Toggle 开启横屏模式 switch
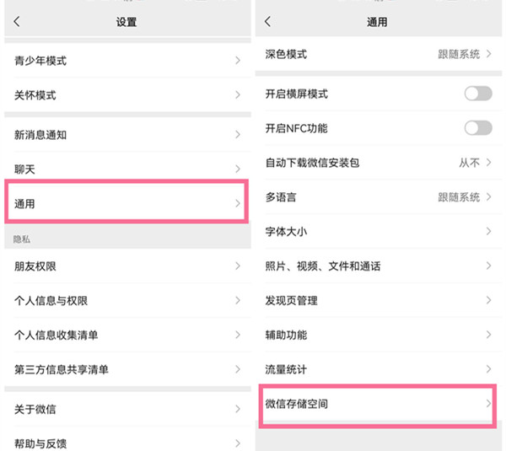This screenshot has height=451, width=506. (478, 94)
